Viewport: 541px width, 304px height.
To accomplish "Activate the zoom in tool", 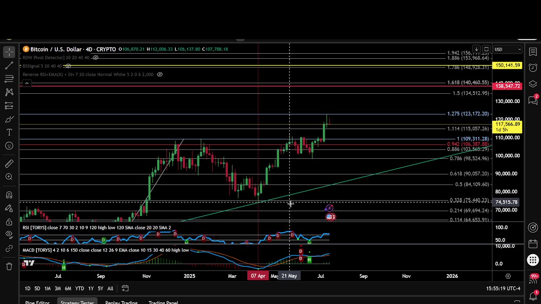I will pyautogui.click(x=9, y=177).
